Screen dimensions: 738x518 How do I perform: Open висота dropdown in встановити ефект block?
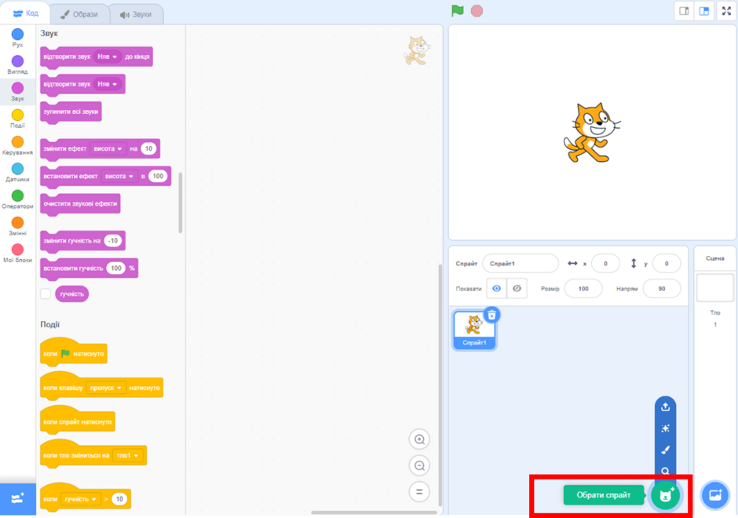coord(119,177)
